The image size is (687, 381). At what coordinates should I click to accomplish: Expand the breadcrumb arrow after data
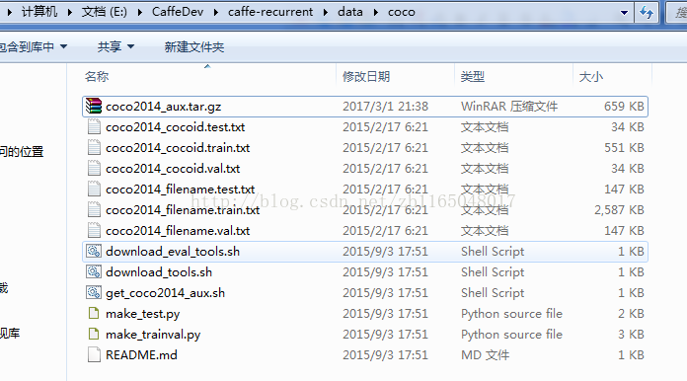376,12
